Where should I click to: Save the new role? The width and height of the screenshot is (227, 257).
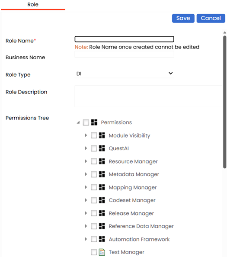(x=183, y=18)
